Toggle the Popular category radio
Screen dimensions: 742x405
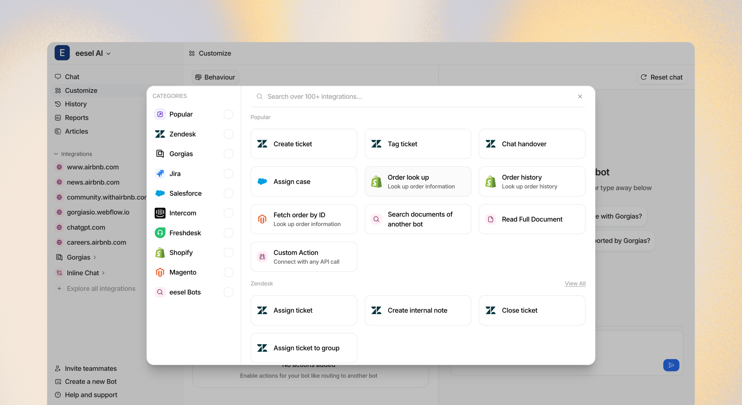click(228, 115)
